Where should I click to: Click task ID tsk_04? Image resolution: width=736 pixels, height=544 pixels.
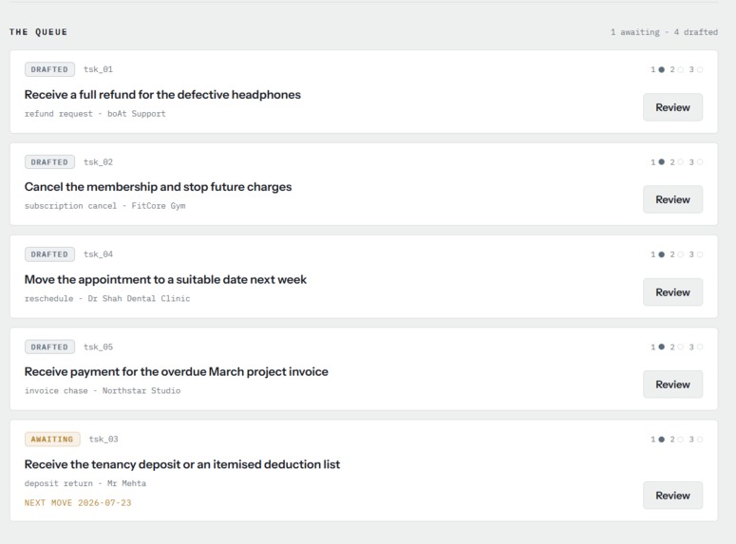(98, 254)
